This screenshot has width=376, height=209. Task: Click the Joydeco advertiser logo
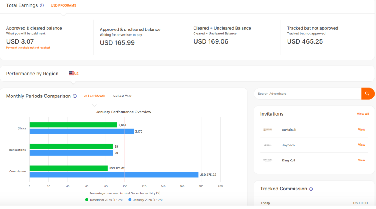tap(268, 145)
